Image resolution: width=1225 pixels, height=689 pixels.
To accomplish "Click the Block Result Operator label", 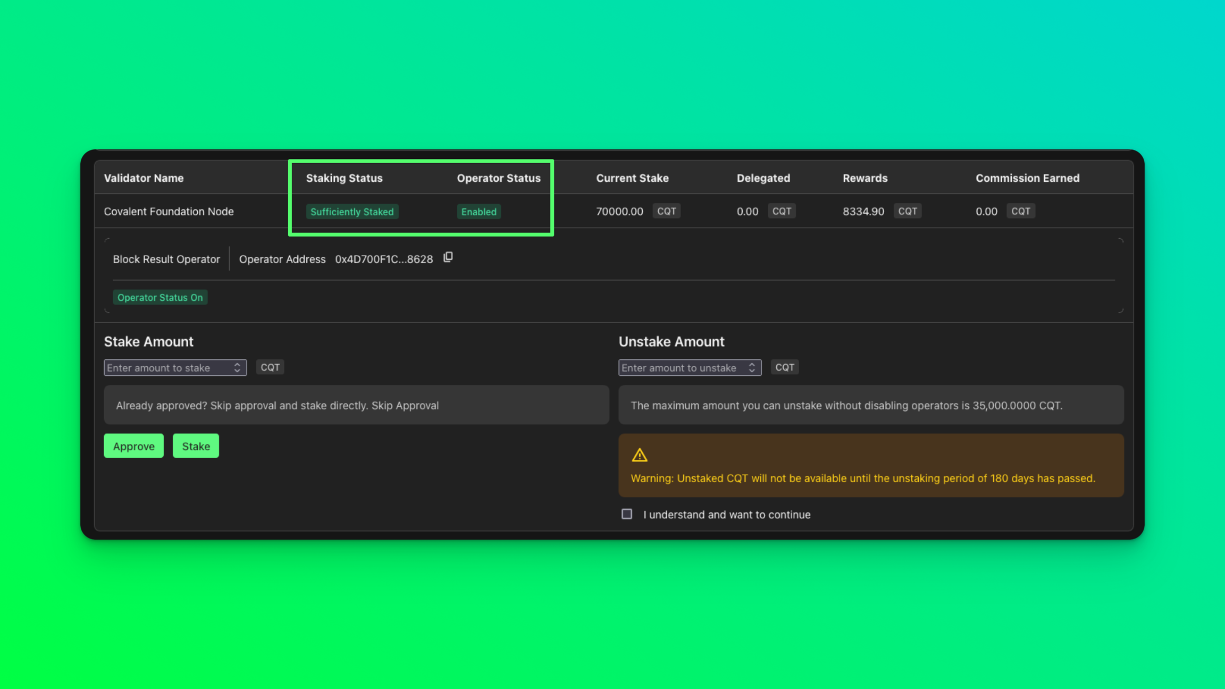I will (166, 259).
